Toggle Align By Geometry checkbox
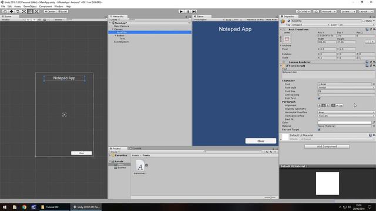Screen dimensions: 376x211 click(319, 109)
